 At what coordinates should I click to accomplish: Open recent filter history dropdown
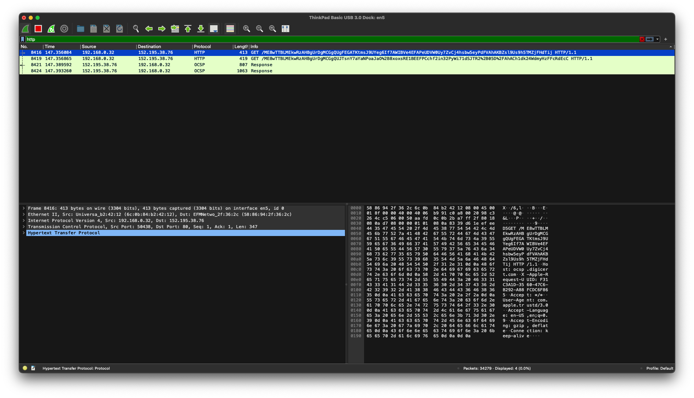click(x=657, y=39)
